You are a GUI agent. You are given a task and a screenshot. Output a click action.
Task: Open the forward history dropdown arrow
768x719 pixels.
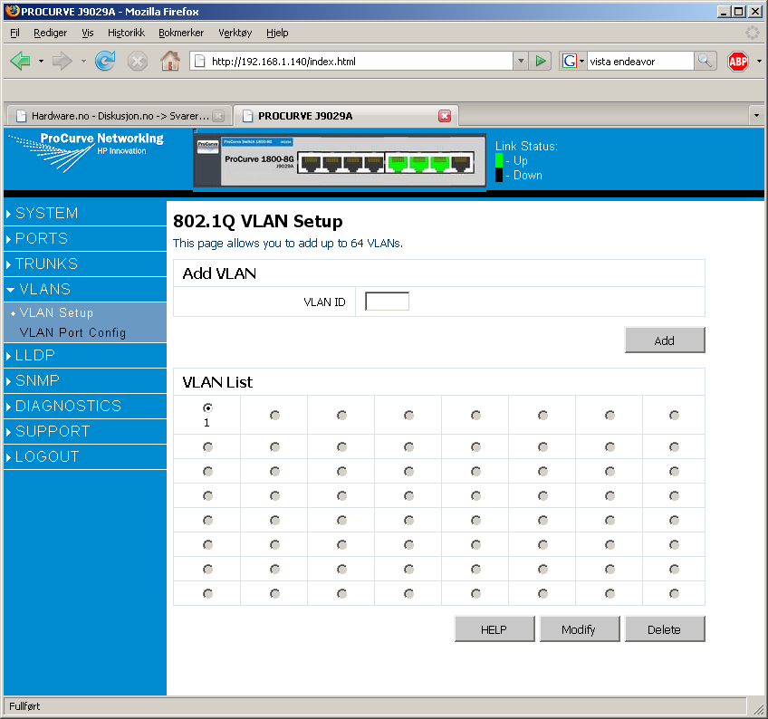point(83,62)
